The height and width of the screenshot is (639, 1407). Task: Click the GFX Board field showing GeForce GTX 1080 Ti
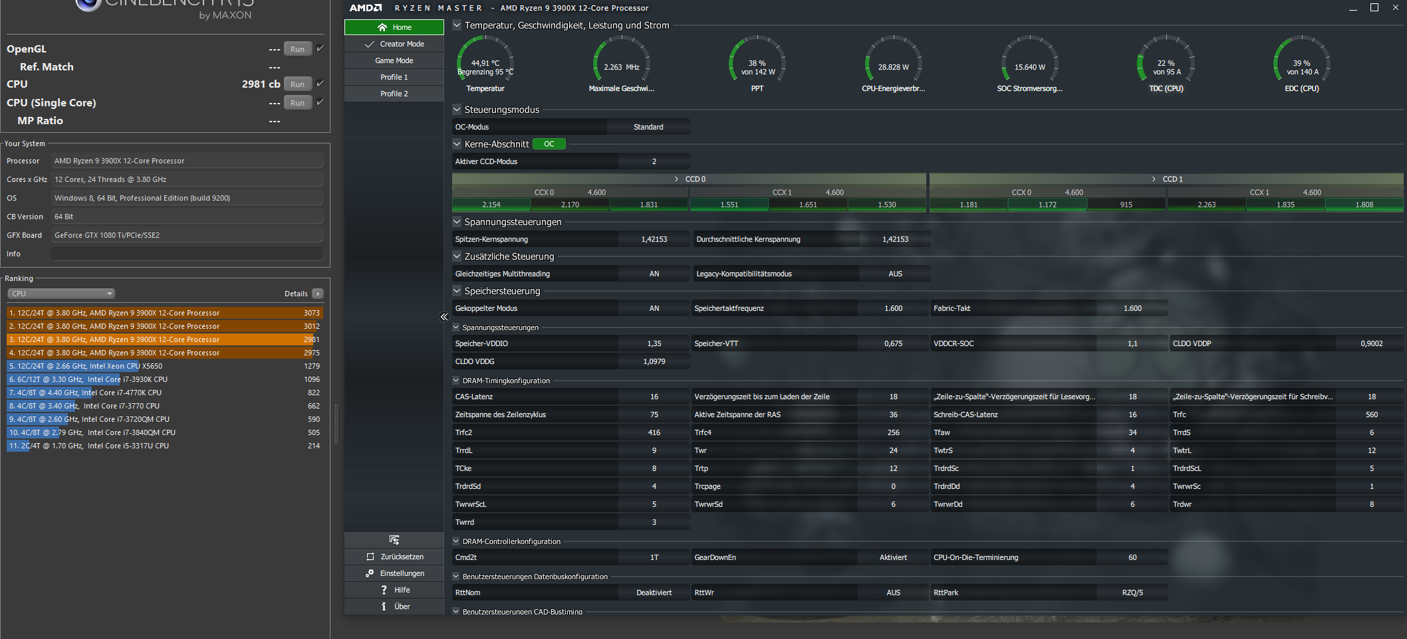(187, 235)
